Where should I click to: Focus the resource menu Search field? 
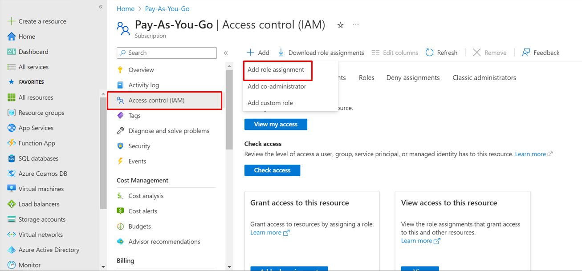167,53
